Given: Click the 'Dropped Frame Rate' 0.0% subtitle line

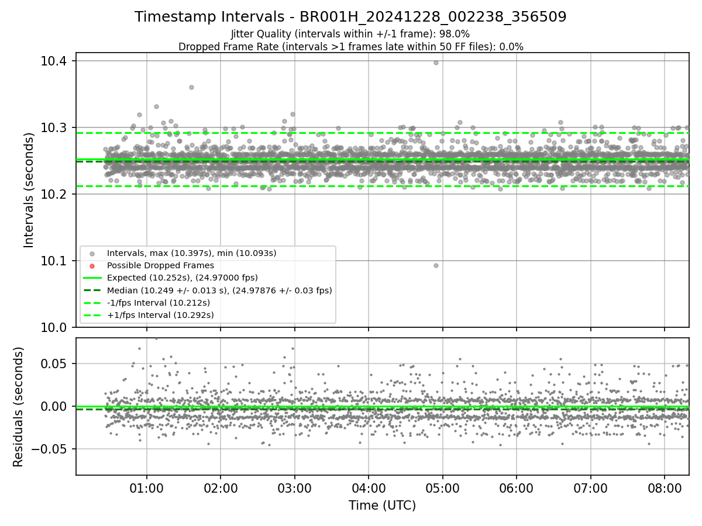Looking at the screenshot, I should pyautogui.click(x=350, y=47).
